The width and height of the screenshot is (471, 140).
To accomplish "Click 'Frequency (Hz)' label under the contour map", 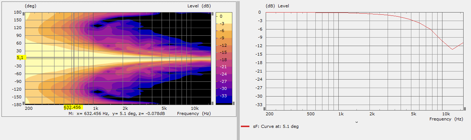I will [194, 114].
